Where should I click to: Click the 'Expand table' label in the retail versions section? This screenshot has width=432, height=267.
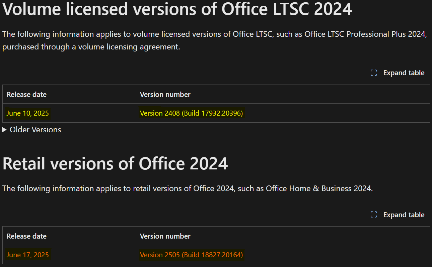pyautogui.click(x=404, y=215)
